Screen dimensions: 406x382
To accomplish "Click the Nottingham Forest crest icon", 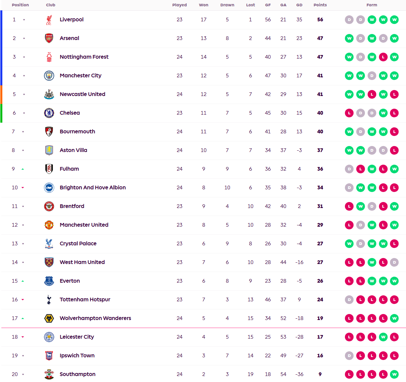I will tap(49, 57).
